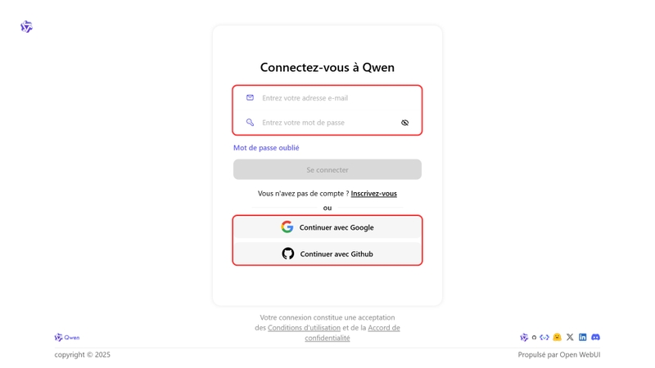Continue with Google sign-in
This screenshot has height=368, width=655.
327,227
